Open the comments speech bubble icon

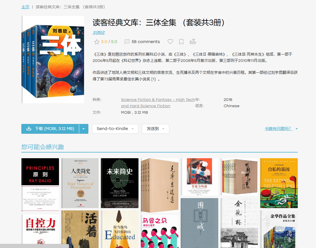(x=127, y=42)
